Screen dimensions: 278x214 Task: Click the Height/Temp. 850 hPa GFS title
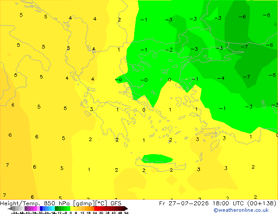coord(61,203)
